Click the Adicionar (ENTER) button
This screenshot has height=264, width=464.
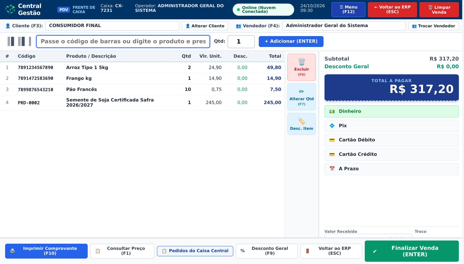[x=291, y=41]
